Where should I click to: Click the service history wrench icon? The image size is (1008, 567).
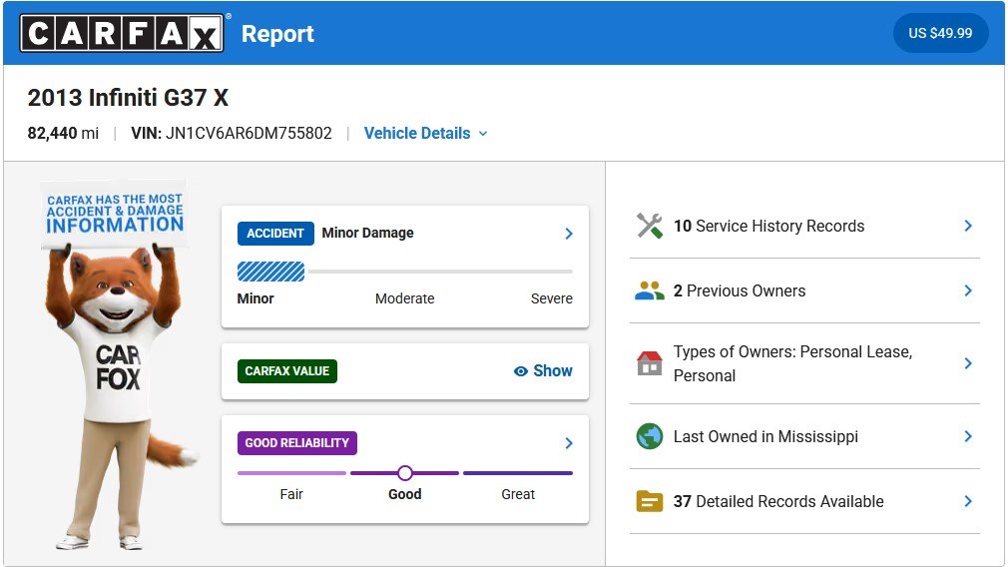(650, 226)
